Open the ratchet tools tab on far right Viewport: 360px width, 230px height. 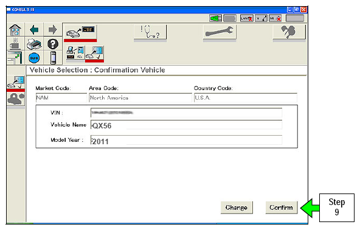point(289,33)
